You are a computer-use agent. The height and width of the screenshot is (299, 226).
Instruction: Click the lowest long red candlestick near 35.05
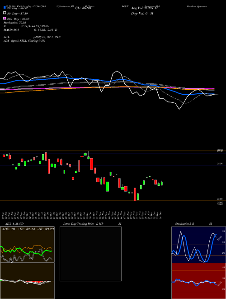135,194
